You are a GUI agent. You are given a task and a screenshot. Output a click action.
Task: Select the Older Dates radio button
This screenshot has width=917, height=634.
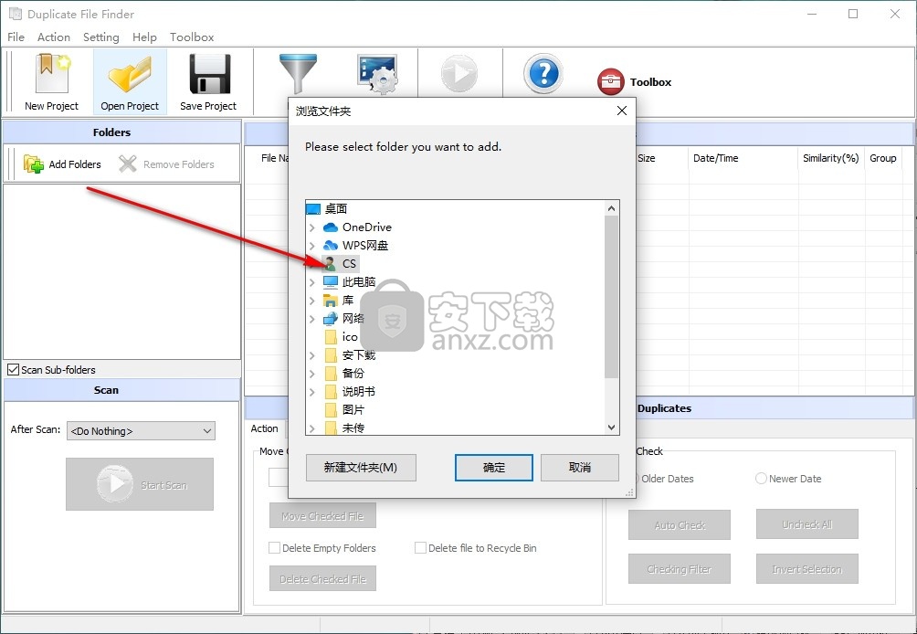(x=636, y=479)
